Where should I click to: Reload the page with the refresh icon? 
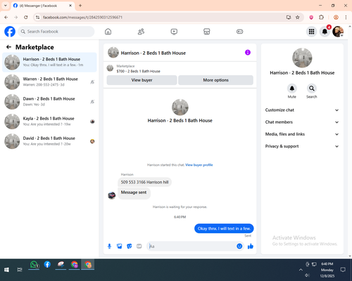tap(26, 18)
